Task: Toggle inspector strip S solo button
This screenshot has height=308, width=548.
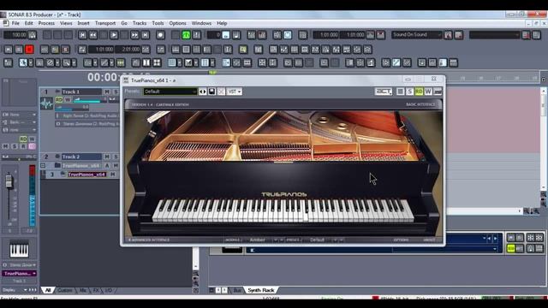Action: click(15, 146)
